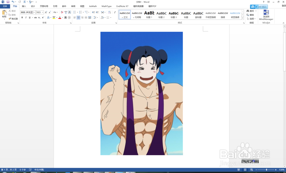286x173 pixels.
Task: Switch to read mode view in status bar
Action: 239,170
